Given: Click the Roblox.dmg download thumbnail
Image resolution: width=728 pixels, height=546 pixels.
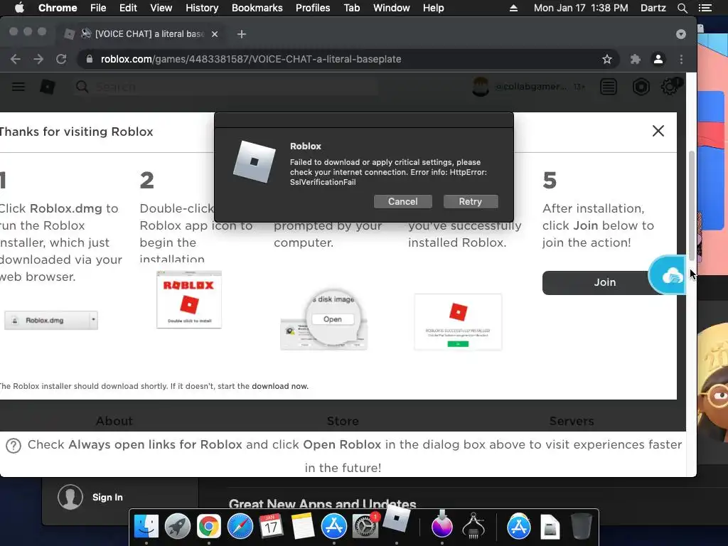Looking at the screenshot, I should pyautogui.click(x=51, y=321).
